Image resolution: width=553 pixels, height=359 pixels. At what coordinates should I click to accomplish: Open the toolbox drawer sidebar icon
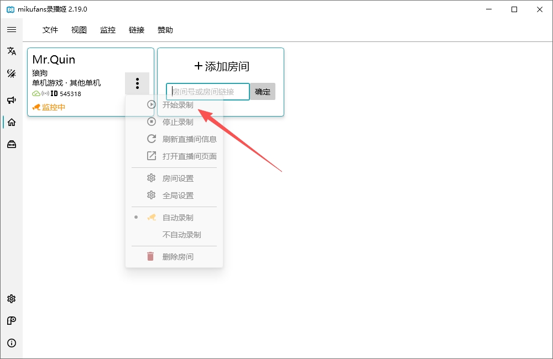(x=12, y=145)
